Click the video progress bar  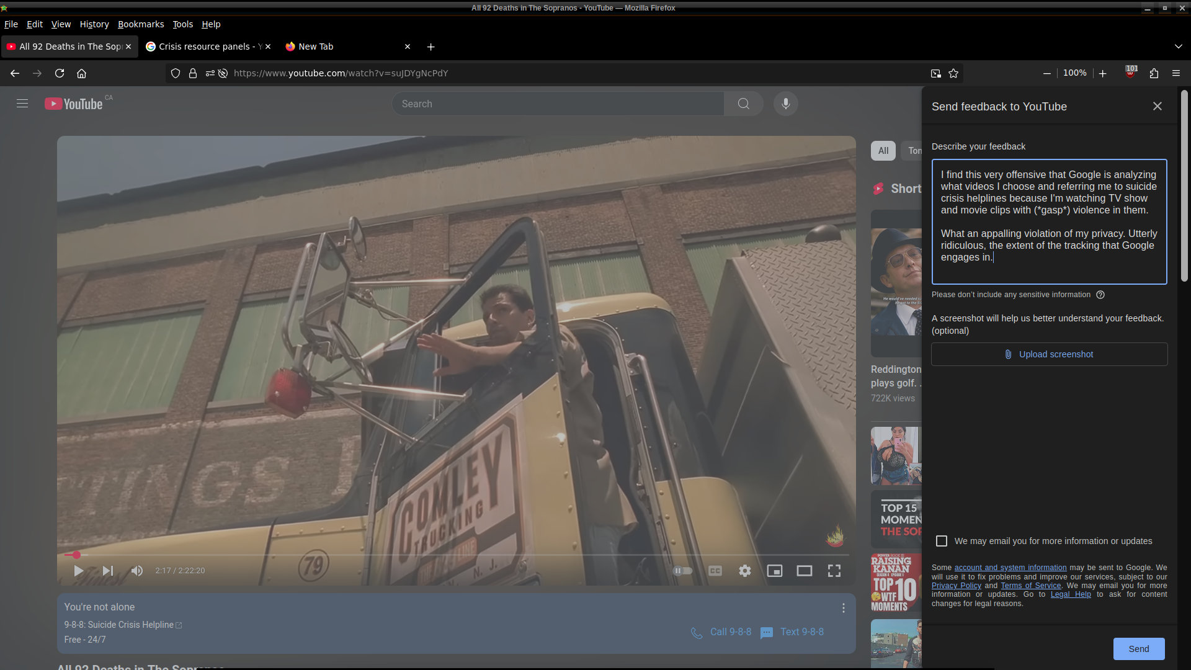point(457,555)
